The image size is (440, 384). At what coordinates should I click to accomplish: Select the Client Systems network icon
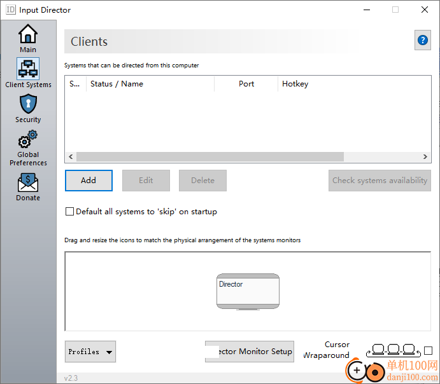[x=28, y=69]
